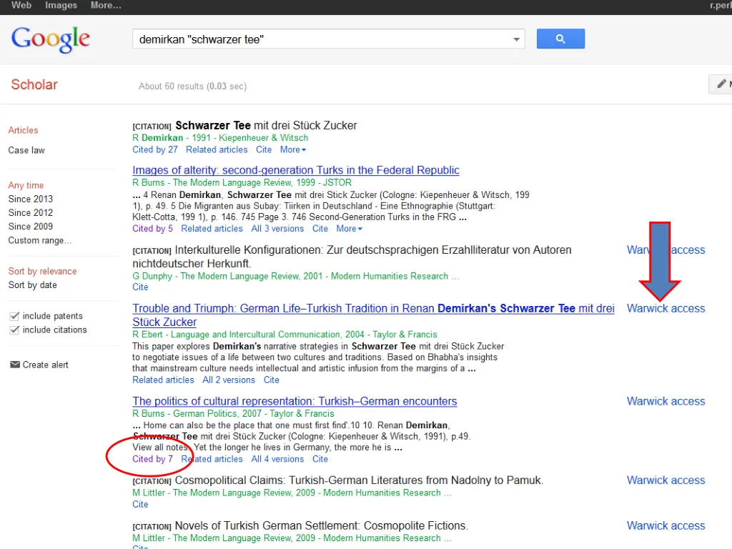Open Warwick access beside Novels of Turkish German Settlement

[666, 525]
